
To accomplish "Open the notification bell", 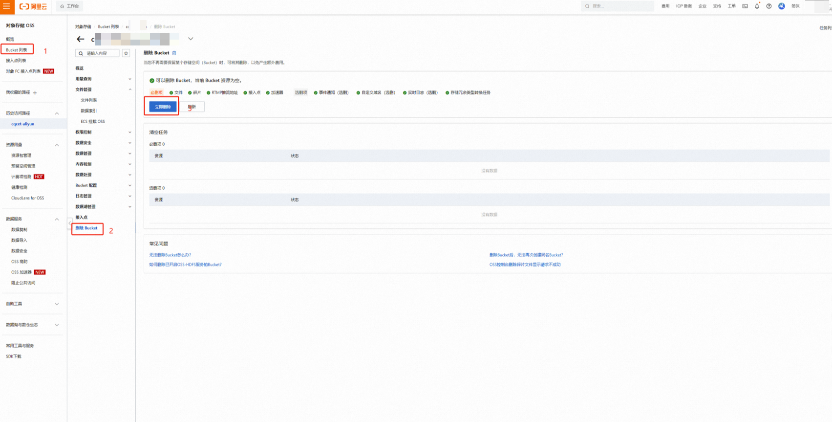I will (757, 6).
